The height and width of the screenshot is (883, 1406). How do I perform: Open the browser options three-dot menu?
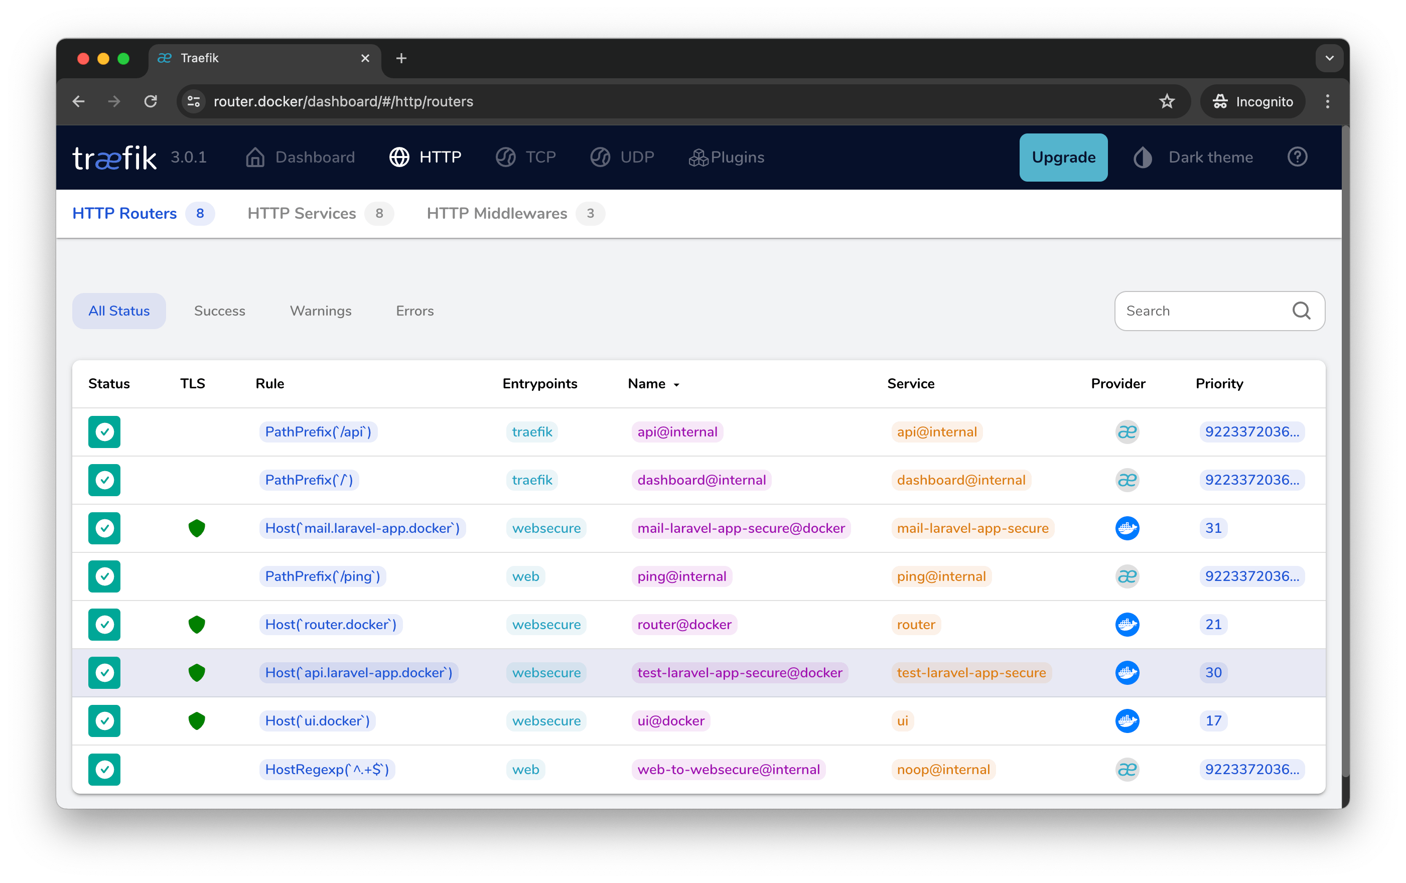[1327, 101]
